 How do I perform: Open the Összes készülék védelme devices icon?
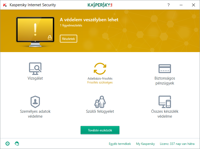[165, 102]
